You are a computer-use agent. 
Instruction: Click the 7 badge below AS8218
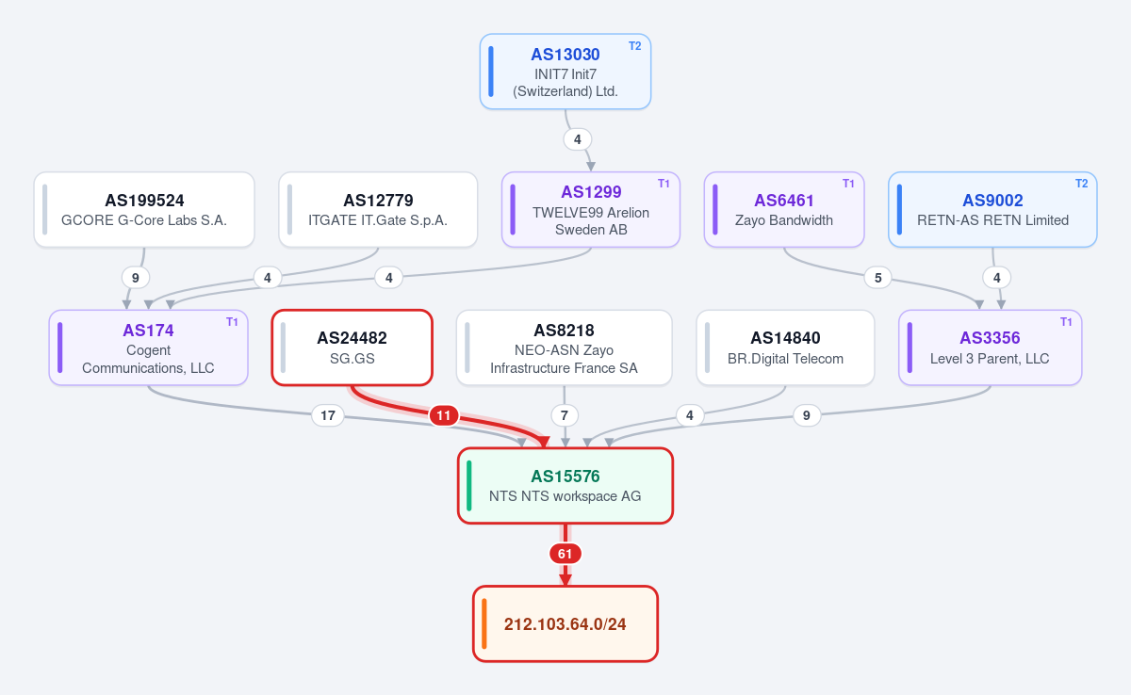click(x=564, y=415)
